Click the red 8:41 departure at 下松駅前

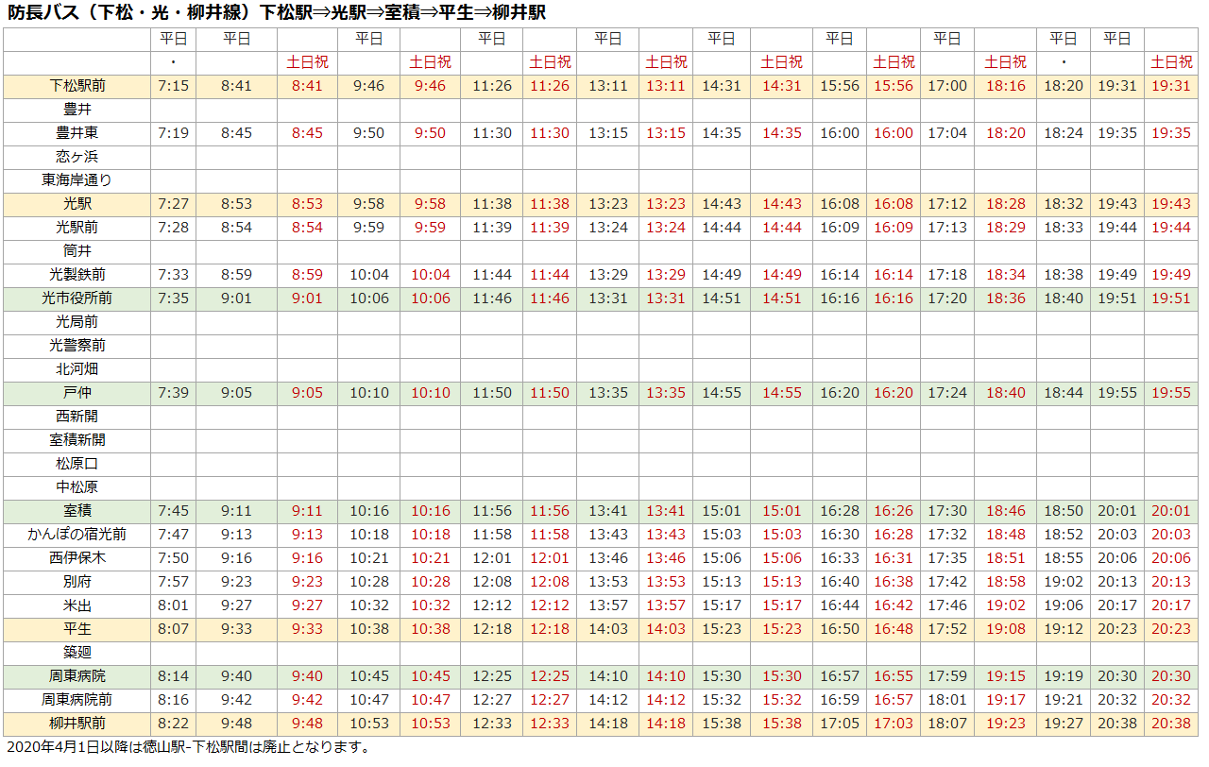pyautogui.click(x=308, y=86)
